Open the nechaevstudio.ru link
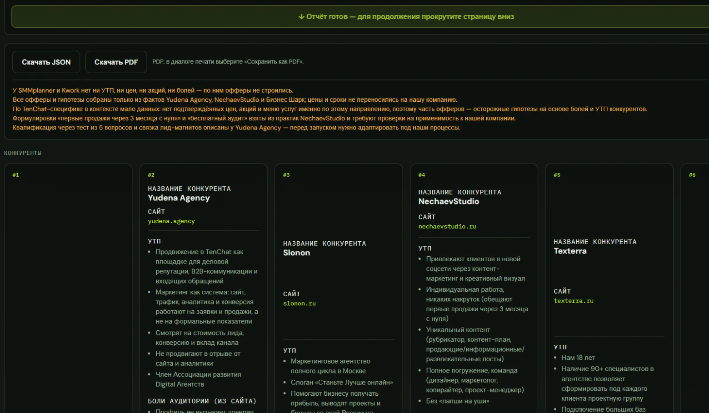This screenshot has width=709, height=413. pos(447,226)
